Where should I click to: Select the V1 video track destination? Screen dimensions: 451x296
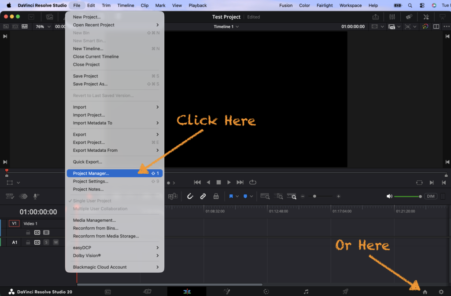pyautogui.click(x=14, y=223)
